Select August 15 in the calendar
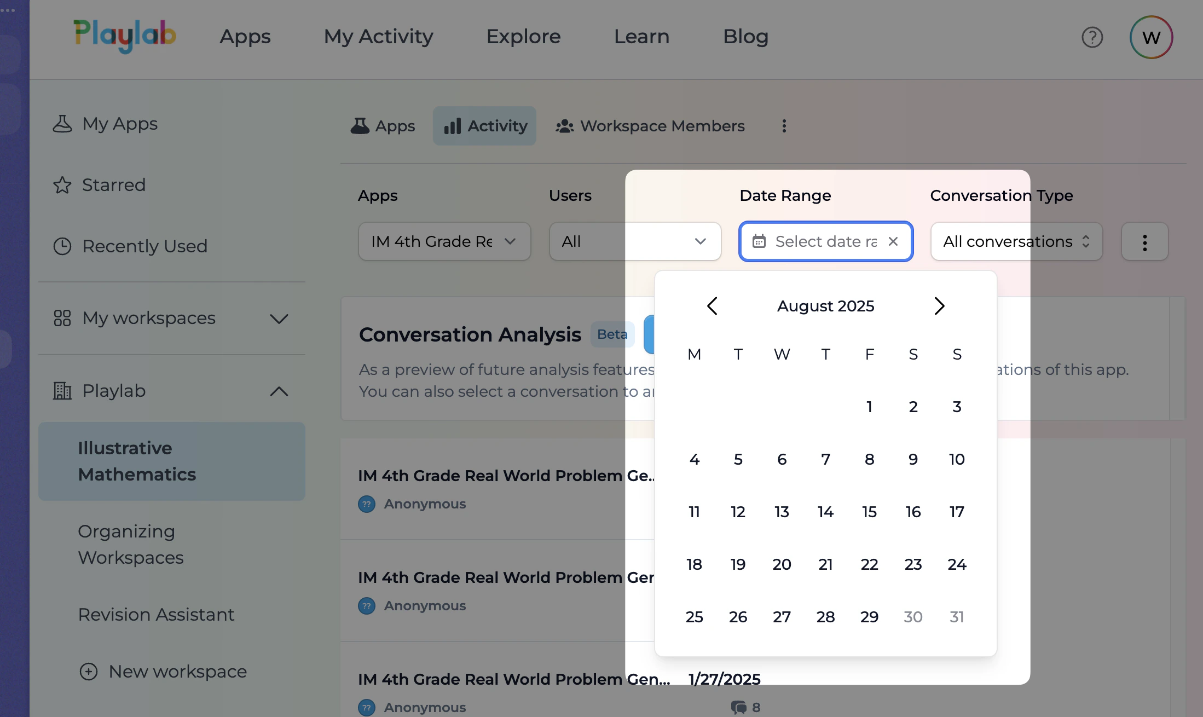 tap(869, 512)
